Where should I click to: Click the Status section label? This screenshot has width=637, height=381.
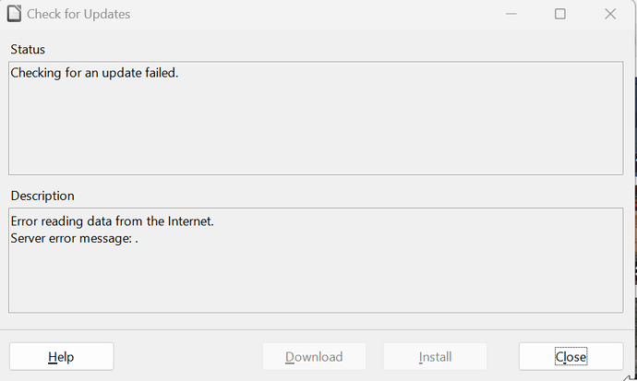coord(28,50)
